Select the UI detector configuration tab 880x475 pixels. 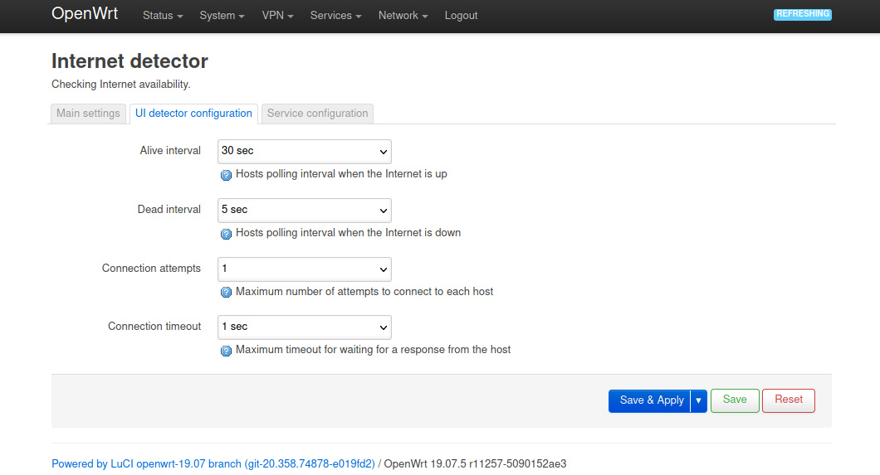[x=193, y=114]
